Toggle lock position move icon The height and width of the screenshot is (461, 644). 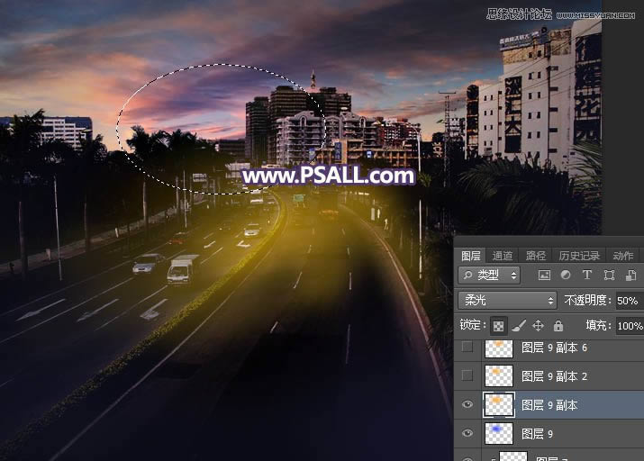(539, 326)
